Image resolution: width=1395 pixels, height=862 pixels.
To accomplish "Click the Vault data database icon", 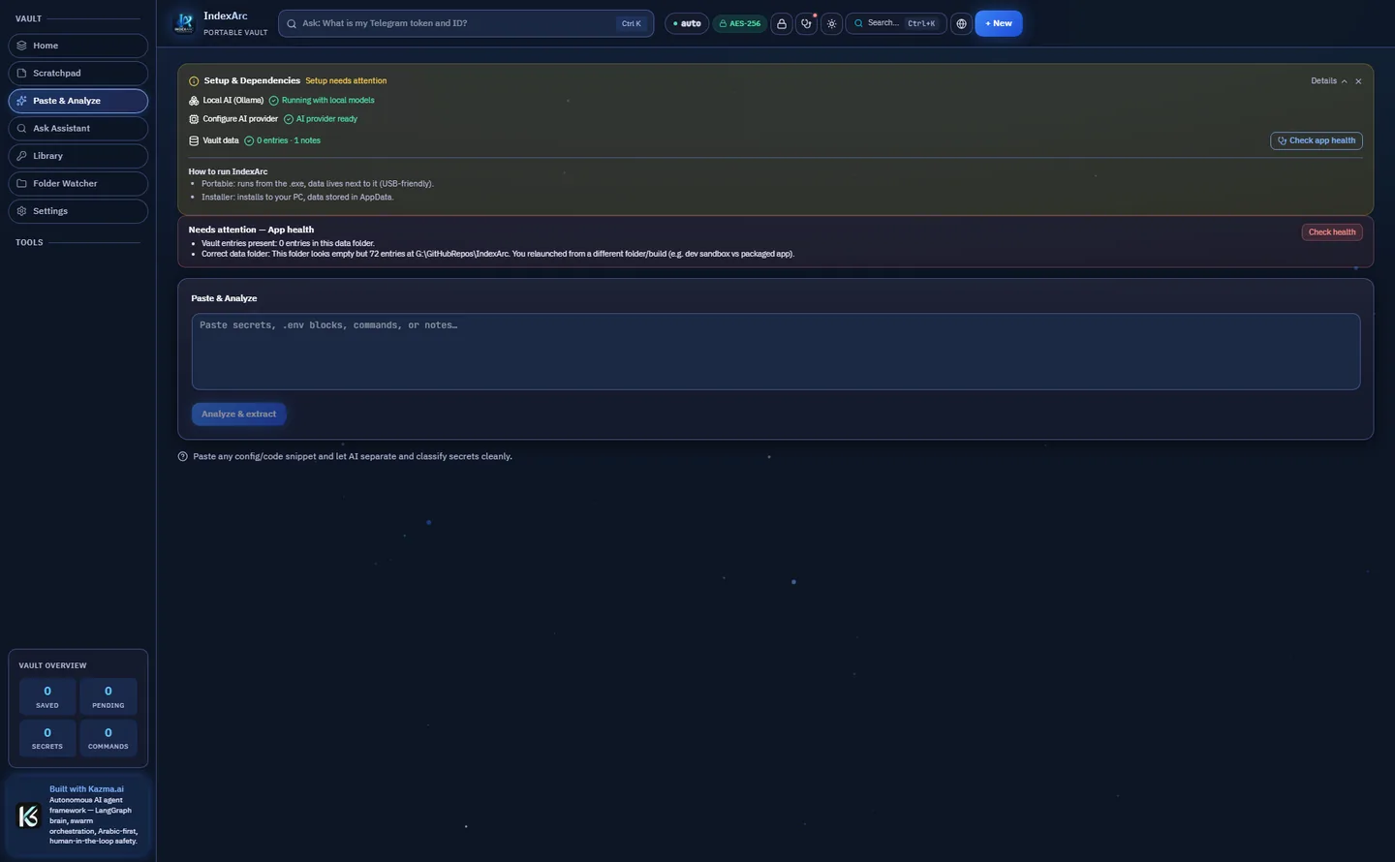I will [194, 140].
